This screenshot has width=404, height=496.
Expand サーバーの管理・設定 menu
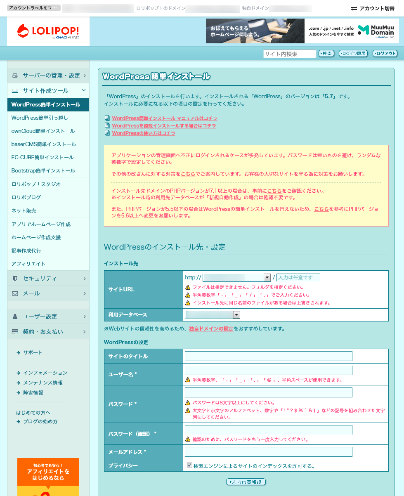(x=48, y=76)
